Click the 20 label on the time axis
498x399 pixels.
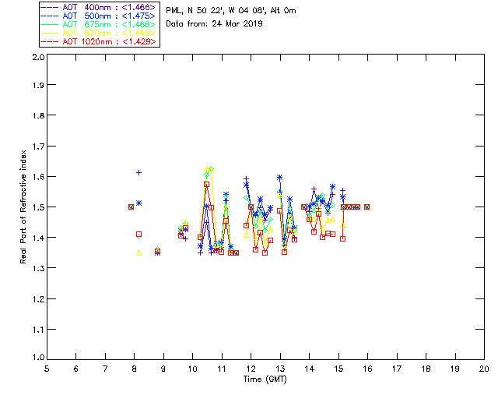click(484, 369)
